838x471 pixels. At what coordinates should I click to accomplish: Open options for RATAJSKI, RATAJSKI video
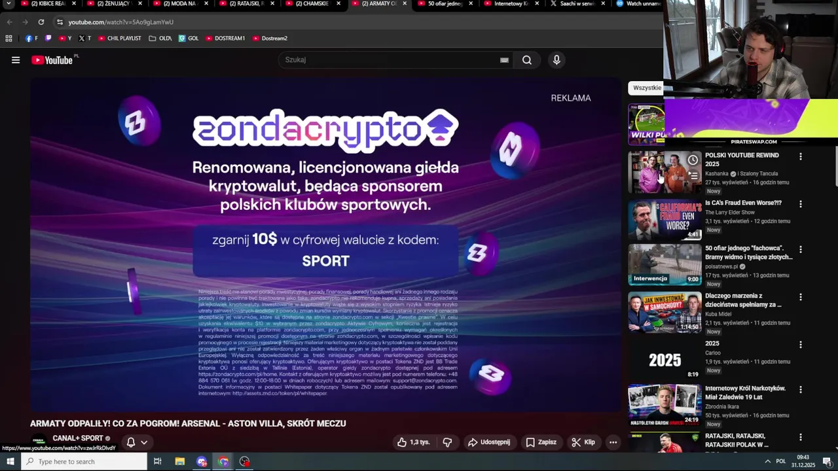point(800,437)
